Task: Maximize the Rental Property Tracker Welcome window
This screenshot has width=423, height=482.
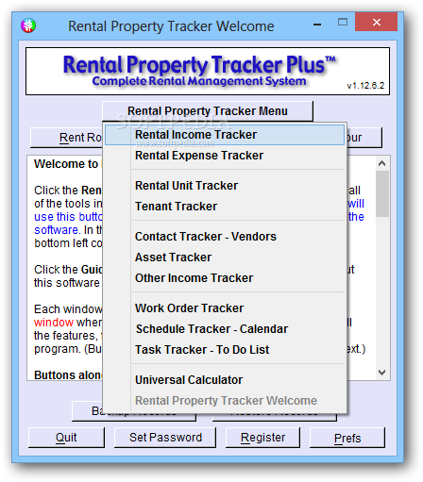Action: click(343, 22)
